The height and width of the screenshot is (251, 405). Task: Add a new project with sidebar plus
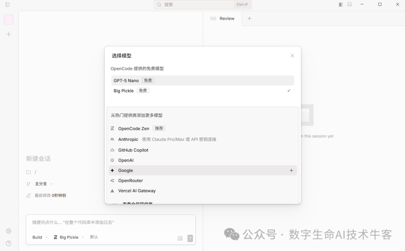click(x=9, y=34)
